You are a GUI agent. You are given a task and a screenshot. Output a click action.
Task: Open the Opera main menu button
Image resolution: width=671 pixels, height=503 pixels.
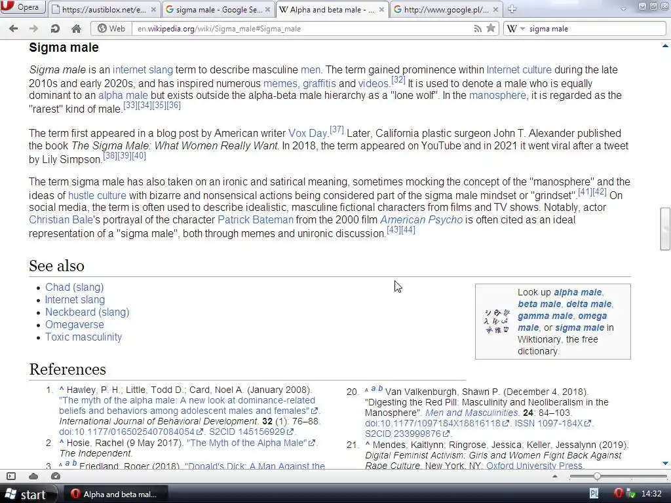click(23, 7)
